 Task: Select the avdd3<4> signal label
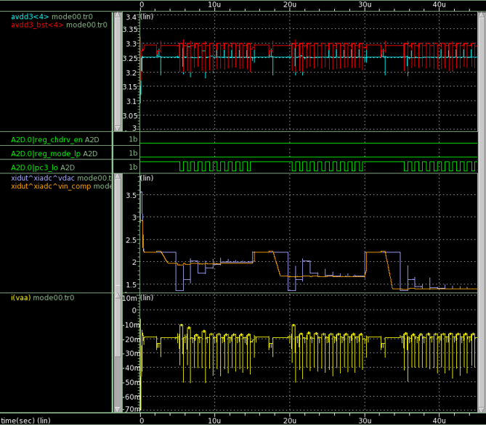[x=30, y=17]
